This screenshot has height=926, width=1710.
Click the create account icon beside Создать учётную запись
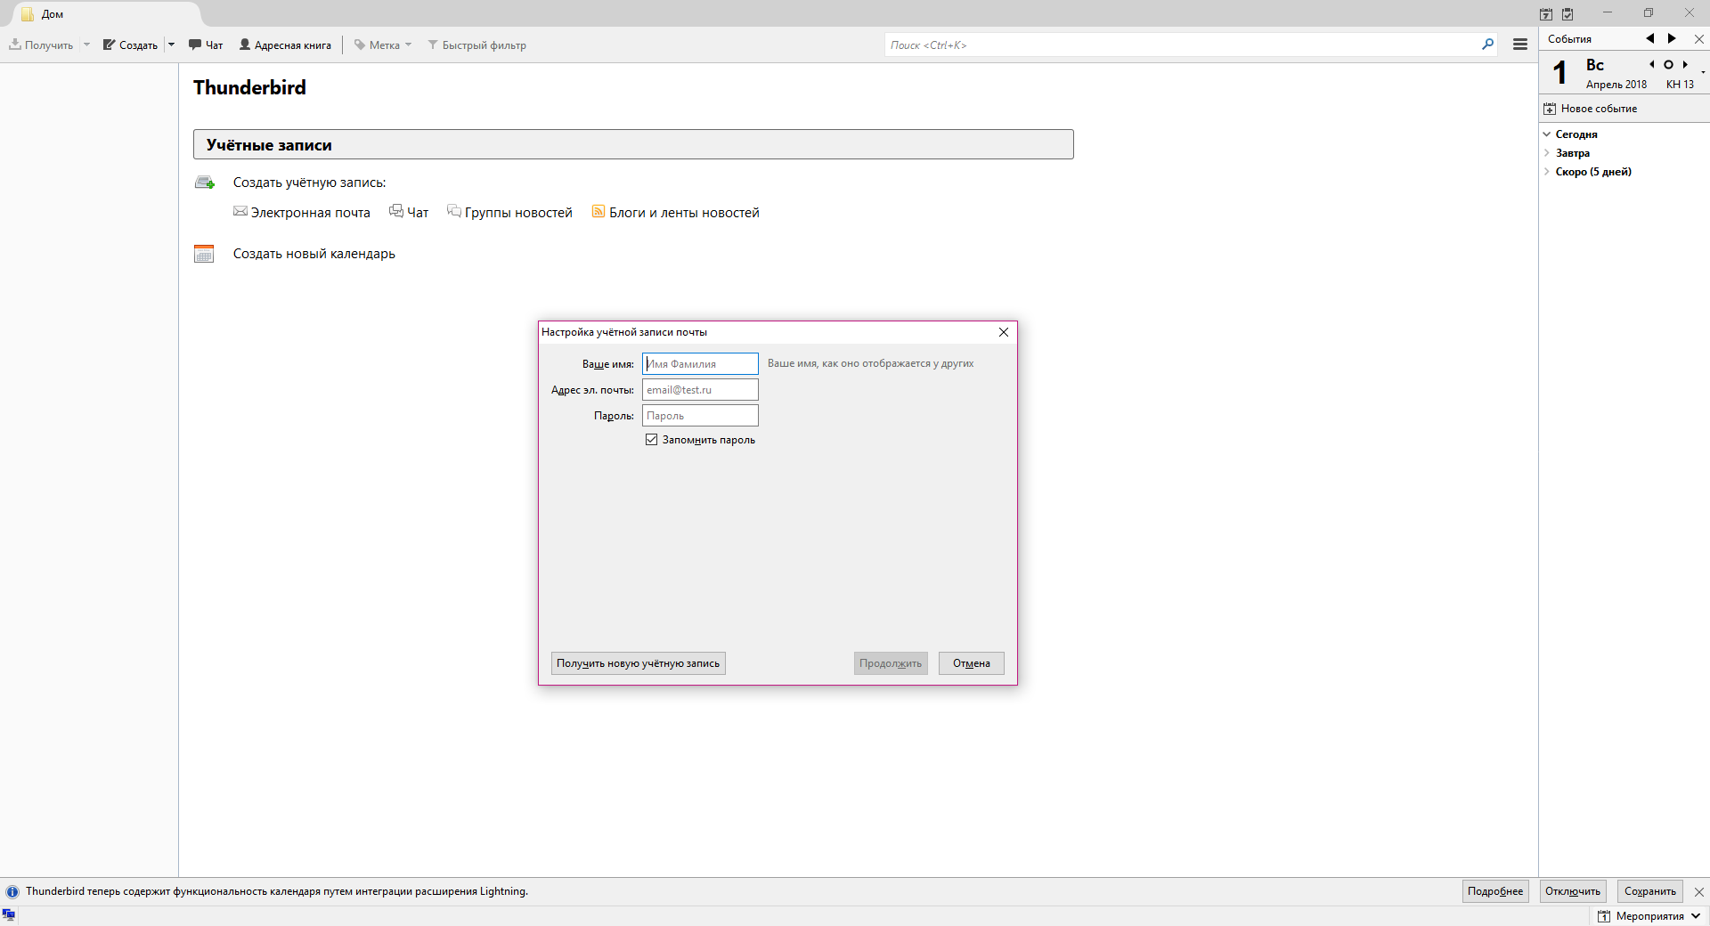tap(205, 183)
